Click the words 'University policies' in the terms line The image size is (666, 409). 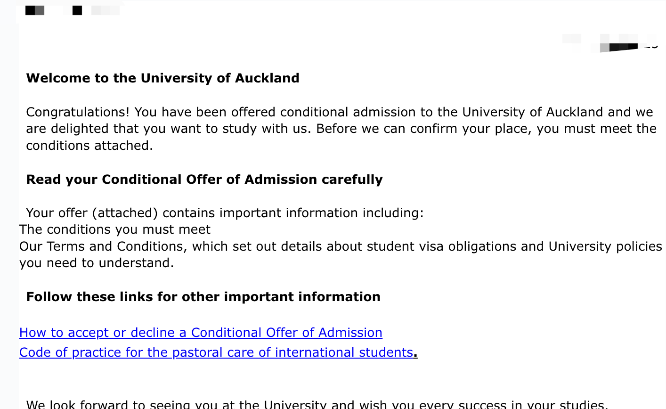coord(605,246)
